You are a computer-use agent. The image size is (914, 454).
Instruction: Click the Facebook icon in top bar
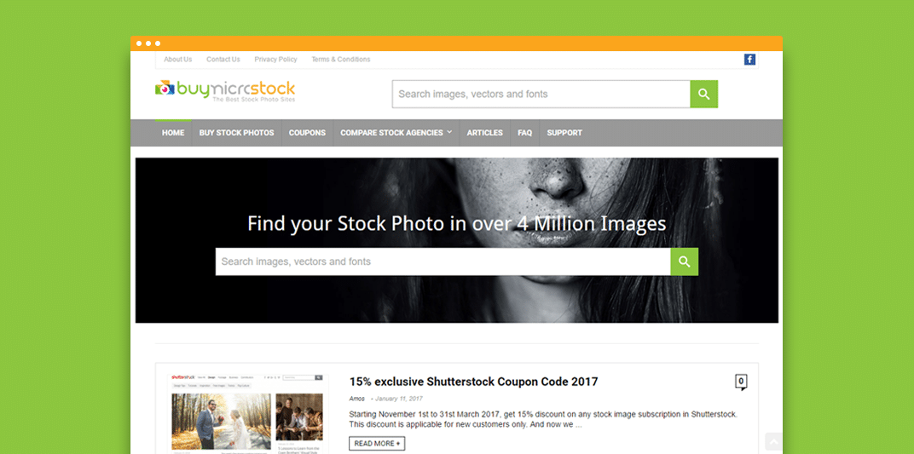click(x=749, y=60)
